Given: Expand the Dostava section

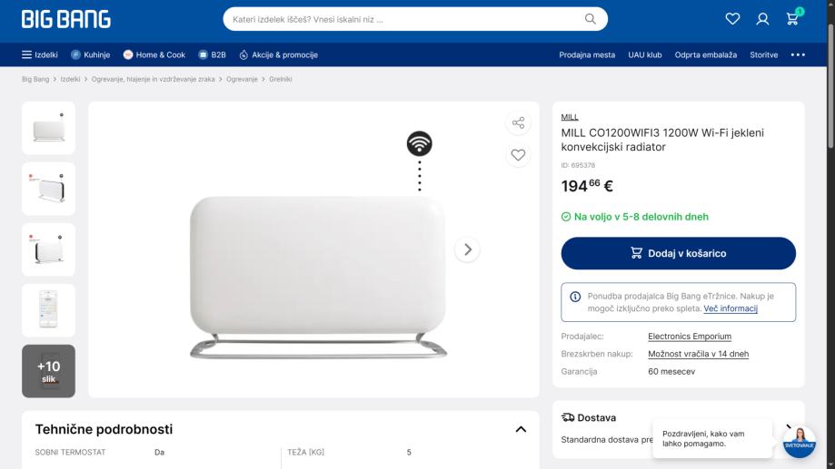Looking at the screenshot, I should pos(790,427).
